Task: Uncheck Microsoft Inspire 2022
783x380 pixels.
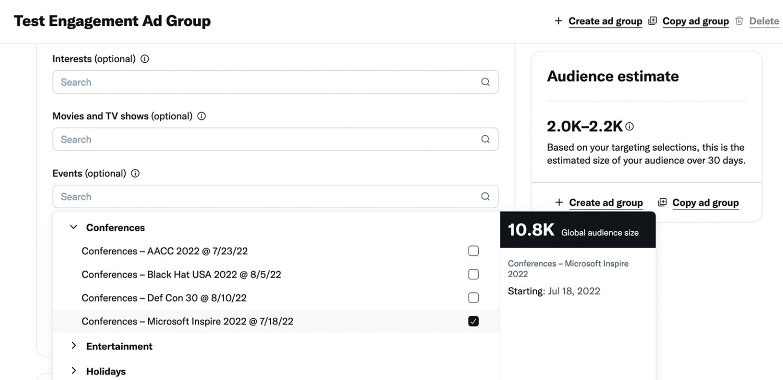Action: (x=473, y=320)
